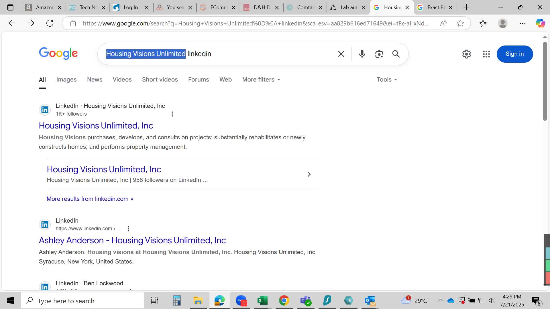Open Google quick settings gear
The width and height of the screenshot is (550, 309).
[x=467, y=54]
